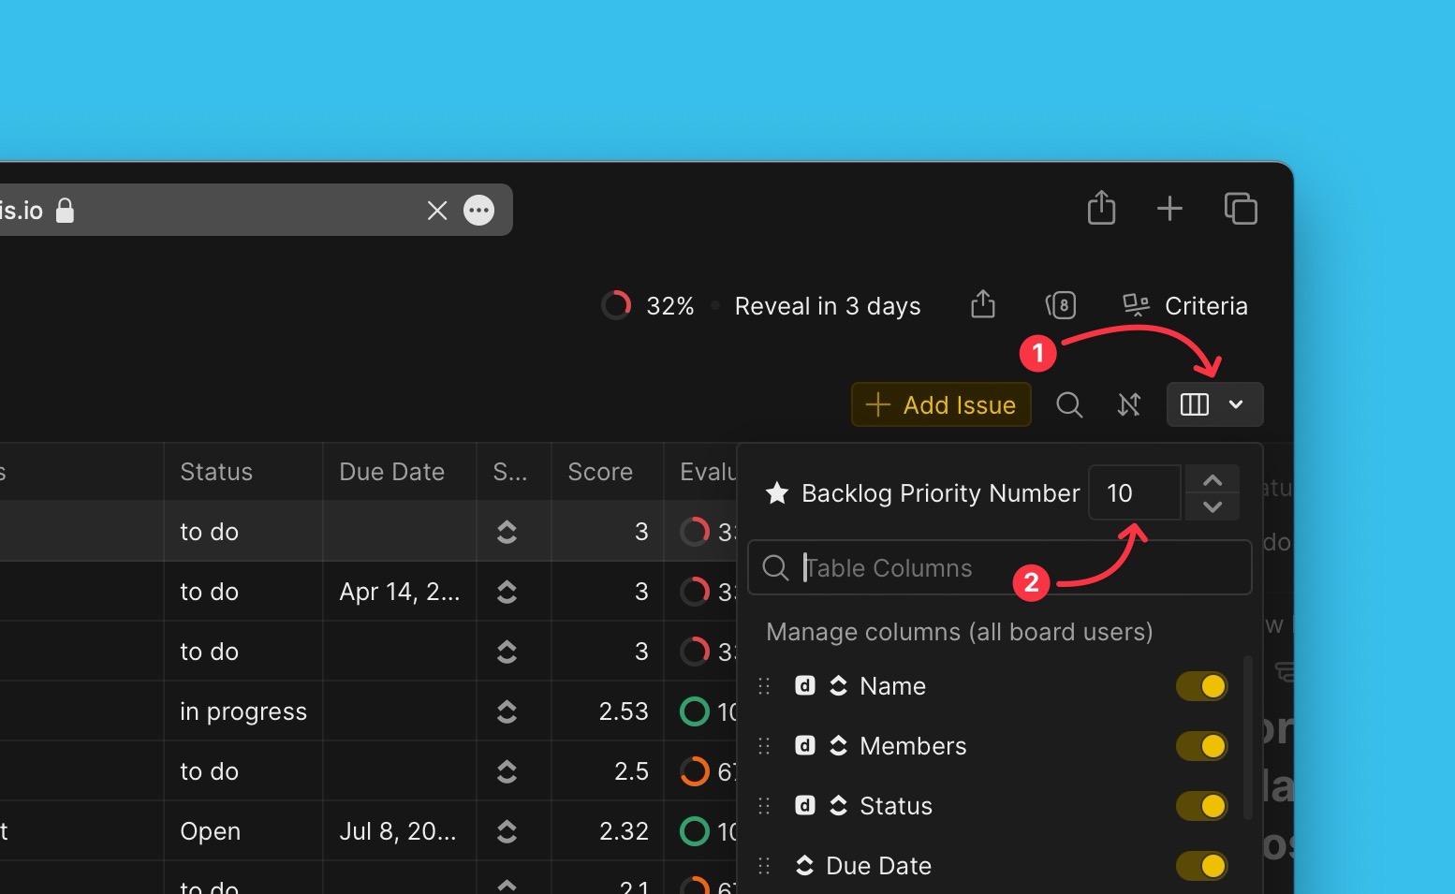Select the search icon next to Add Issue
The width and height of the screenshot is (1455, 894).
1069,404
